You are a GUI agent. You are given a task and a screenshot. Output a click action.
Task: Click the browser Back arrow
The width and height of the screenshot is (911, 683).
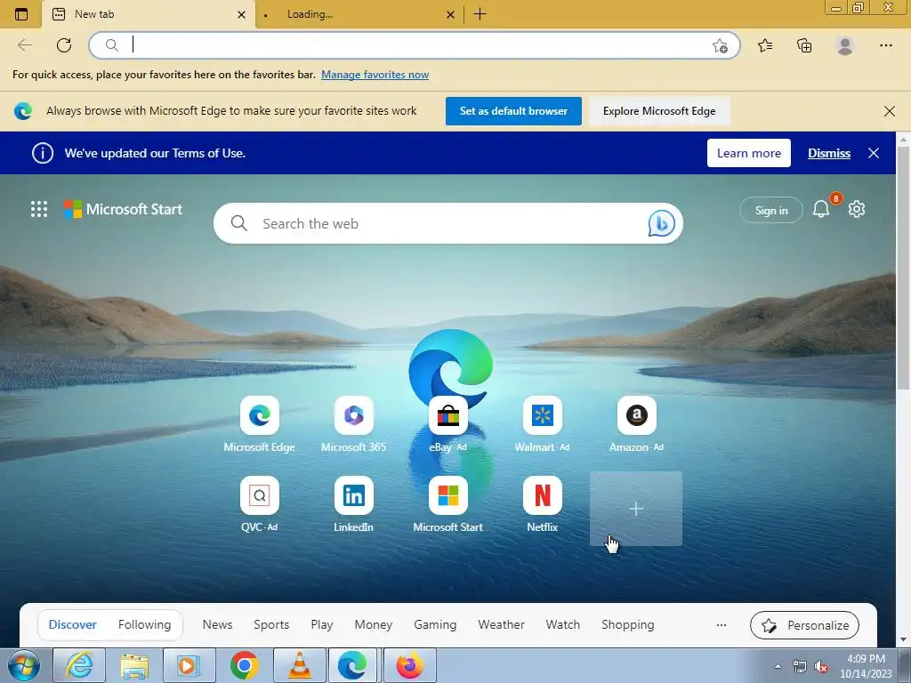25,45
